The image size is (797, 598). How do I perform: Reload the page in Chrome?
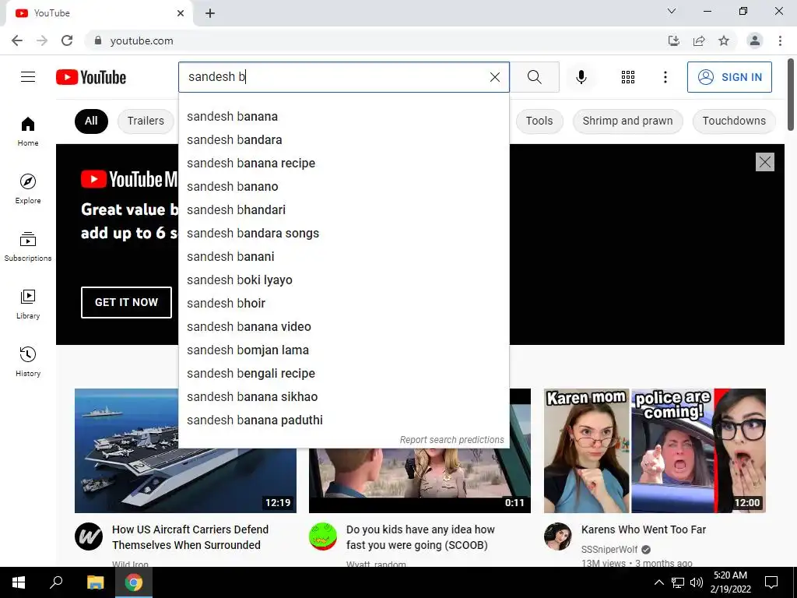67,40
